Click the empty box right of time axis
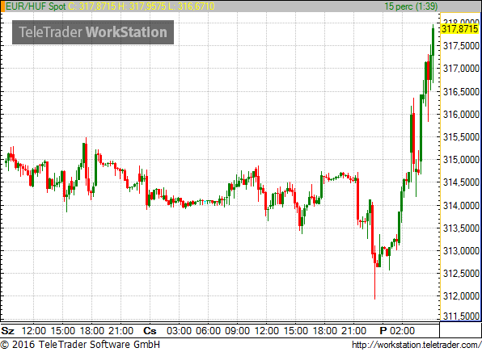 [x=460, y=330]
